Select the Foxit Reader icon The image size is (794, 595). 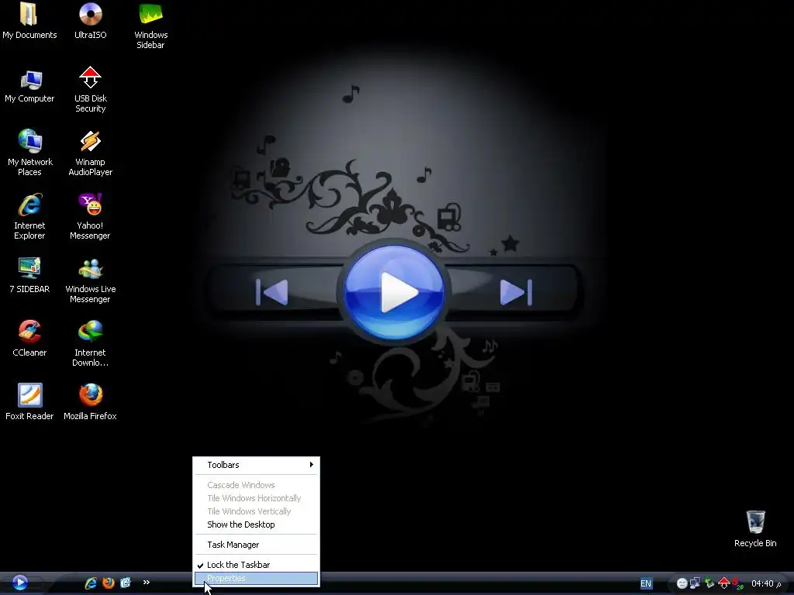tap(30, 395)
